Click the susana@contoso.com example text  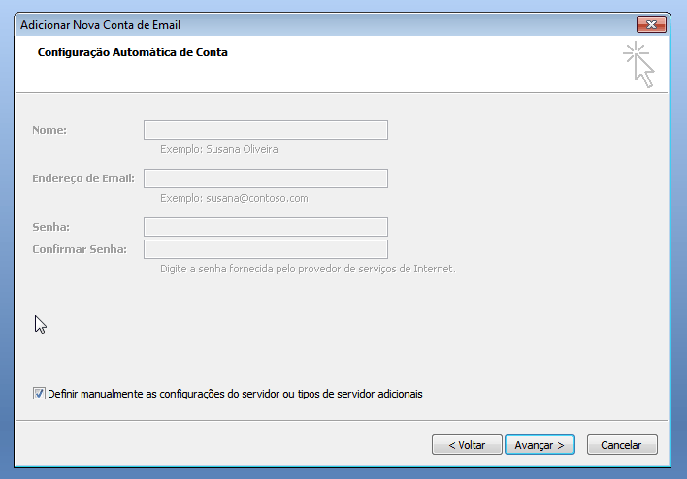coord(234,198)
